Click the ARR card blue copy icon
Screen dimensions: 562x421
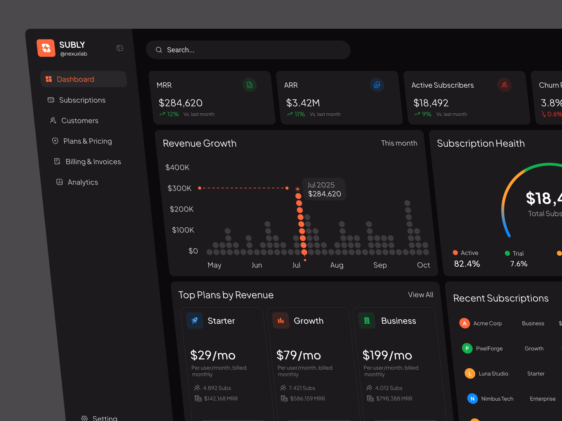[377, 85]
